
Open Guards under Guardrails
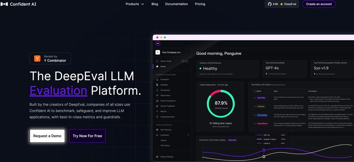(x=164, y=140)
